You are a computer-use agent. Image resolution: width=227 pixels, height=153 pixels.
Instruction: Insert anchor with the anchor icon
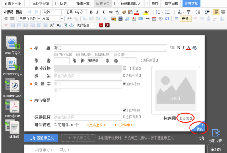tap(72, 25)
